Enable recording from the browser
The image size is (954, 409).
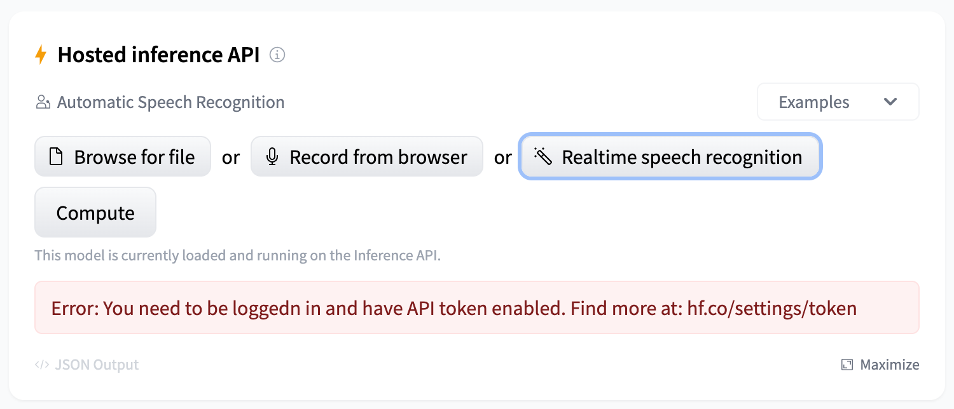(x=366, y=156)
